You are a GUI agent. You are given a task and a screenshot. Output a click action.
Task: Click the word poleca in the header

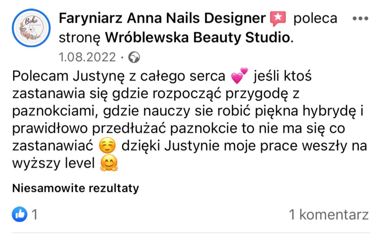(x=315, y=18)
